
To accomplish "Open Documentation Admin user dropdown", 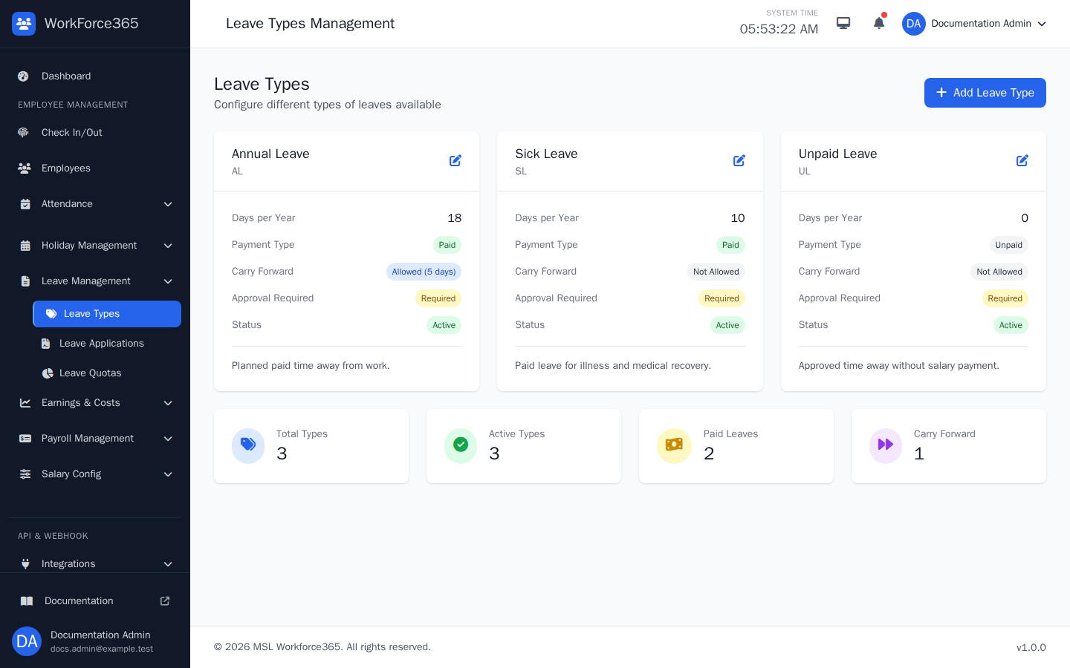I will (x=974, y=24).
